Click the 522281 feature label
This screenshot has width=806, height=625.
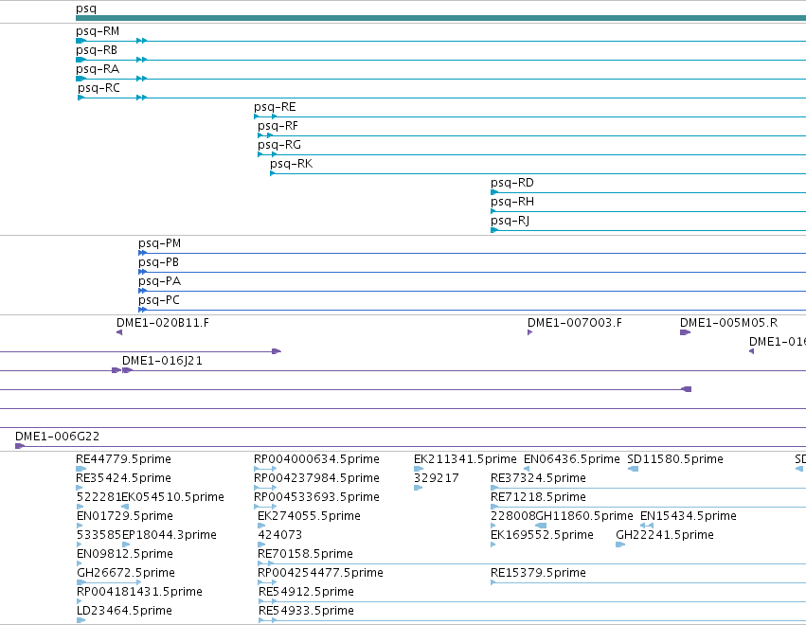[x=99, y=497]
